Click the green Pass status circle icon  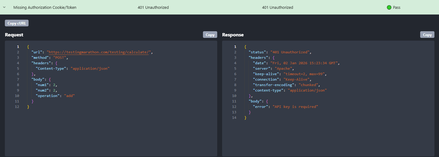point(389,7)
